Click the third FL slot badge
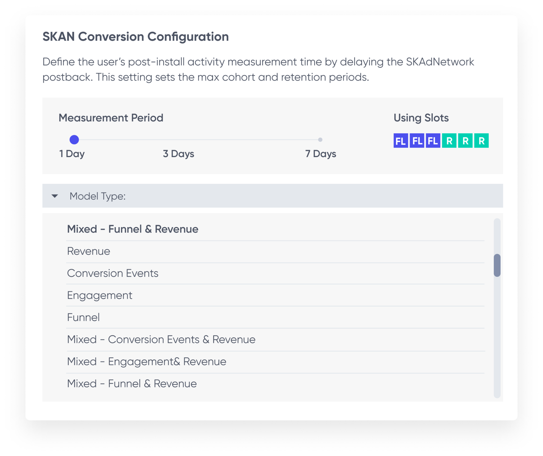Screen dimensions: 543x456 (x=433, y=141)
